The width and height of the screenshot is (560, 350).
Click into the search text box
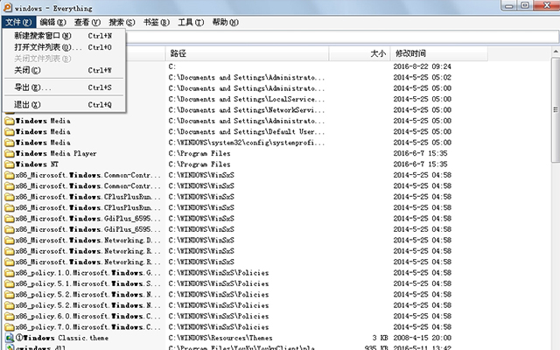pos(342,37)
